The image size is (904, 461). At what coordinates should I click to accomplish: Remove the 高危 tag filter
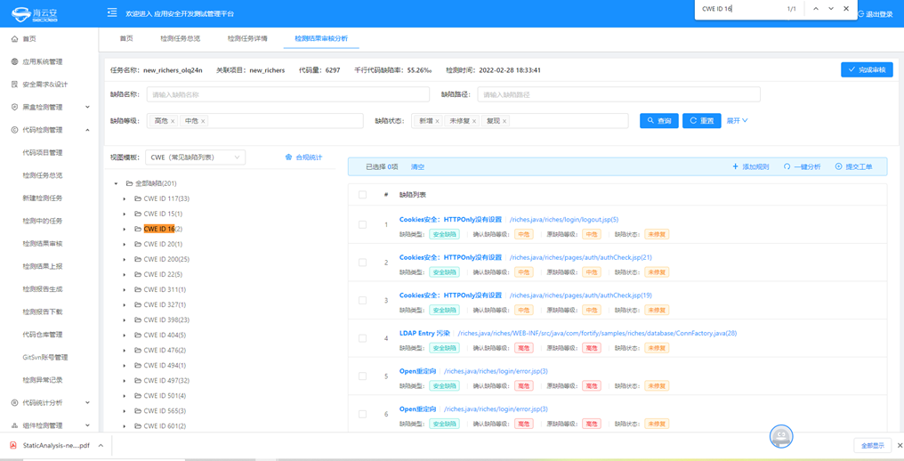coord(173,121)
